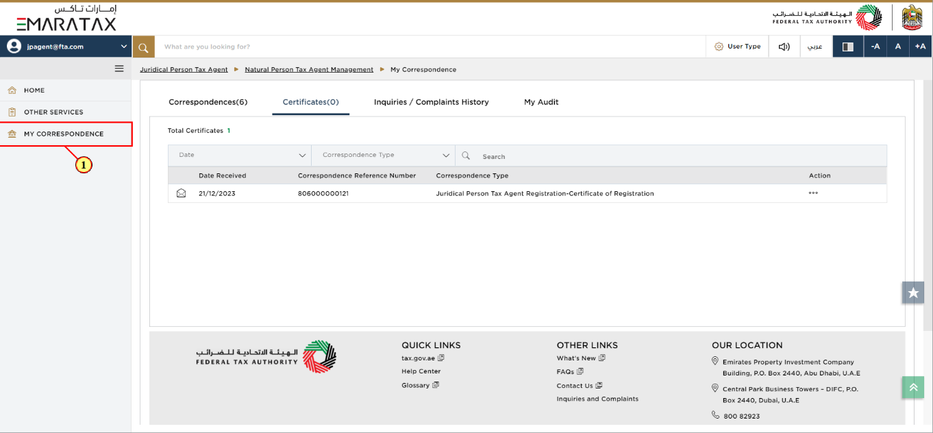Image resolution: width=933 pixels, height=433 pixels.
Task: Open Inquiries and Complaints footer link
Action: click(597, 399)
